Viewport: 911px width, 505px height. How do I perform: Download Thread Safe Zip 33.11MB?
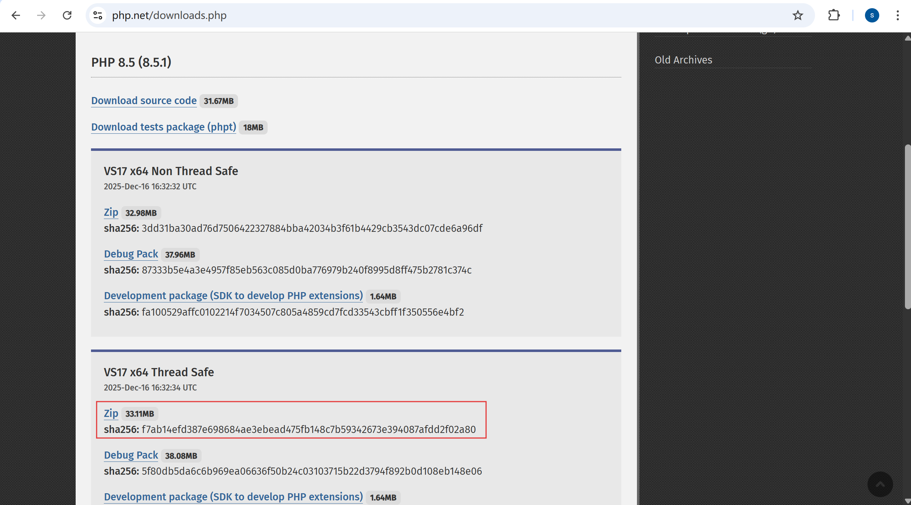tap(111, 413)
